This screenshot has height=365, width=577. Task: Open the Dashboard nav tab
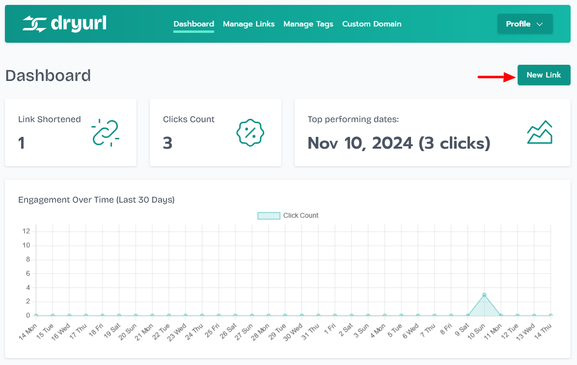(193, 24)
